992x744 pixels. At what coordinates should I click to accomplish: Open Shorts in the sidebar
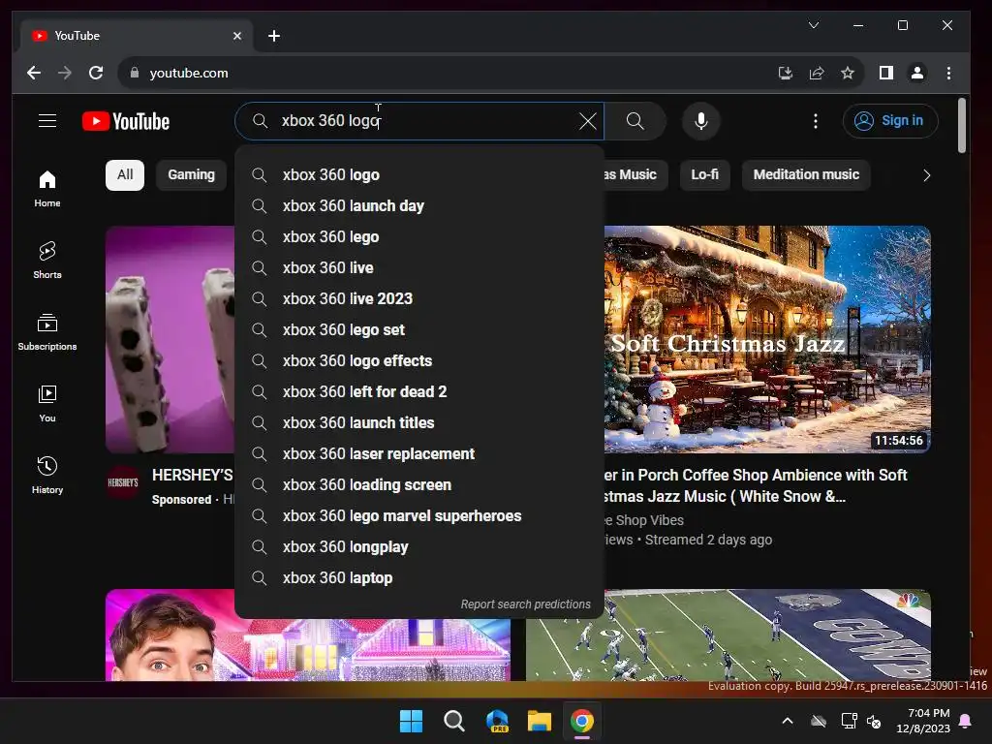[47, 260]
